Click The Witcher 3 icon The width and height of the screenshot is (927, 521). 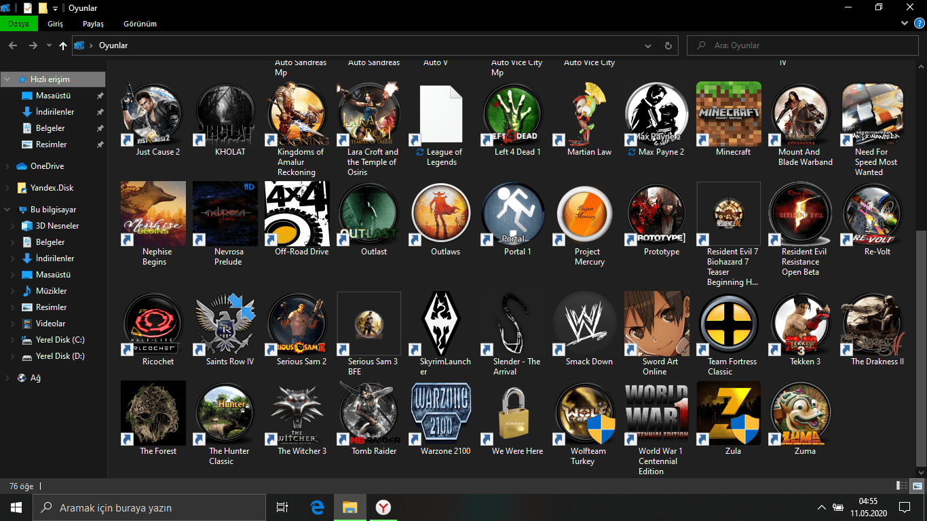(x=297, y=413)
